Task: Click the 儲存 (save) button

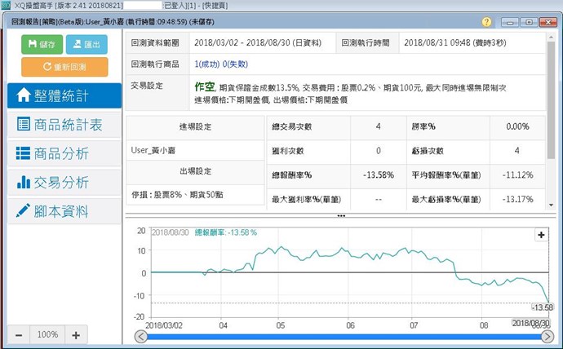Action: [41, 45]
